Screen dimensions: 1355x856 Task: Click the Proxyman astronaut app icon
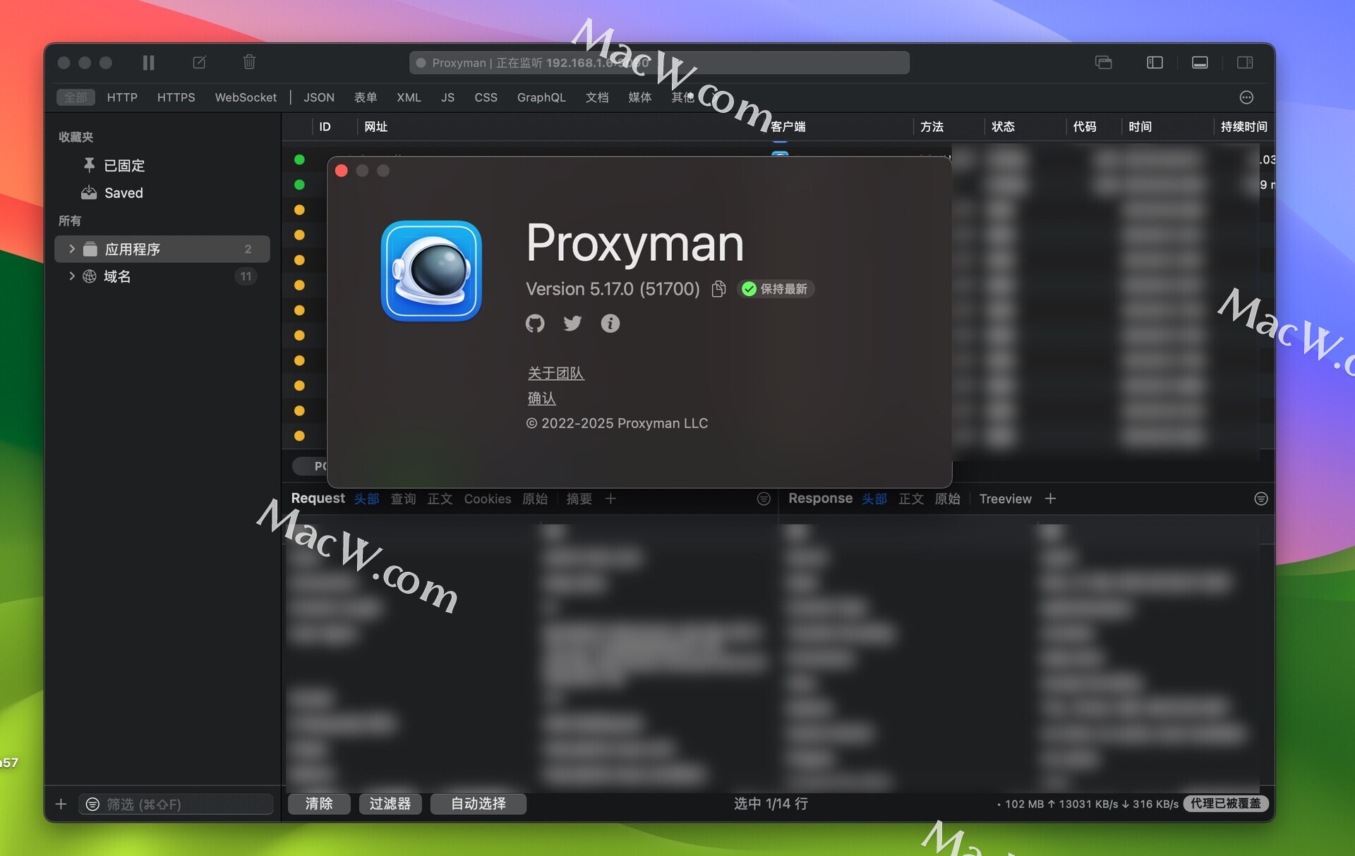point(431,271)
